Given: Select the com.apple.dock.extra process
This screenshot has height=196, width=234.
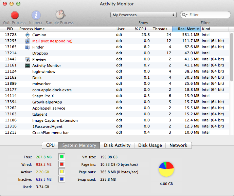Looking at the screenshot, I should coord(114,90).
